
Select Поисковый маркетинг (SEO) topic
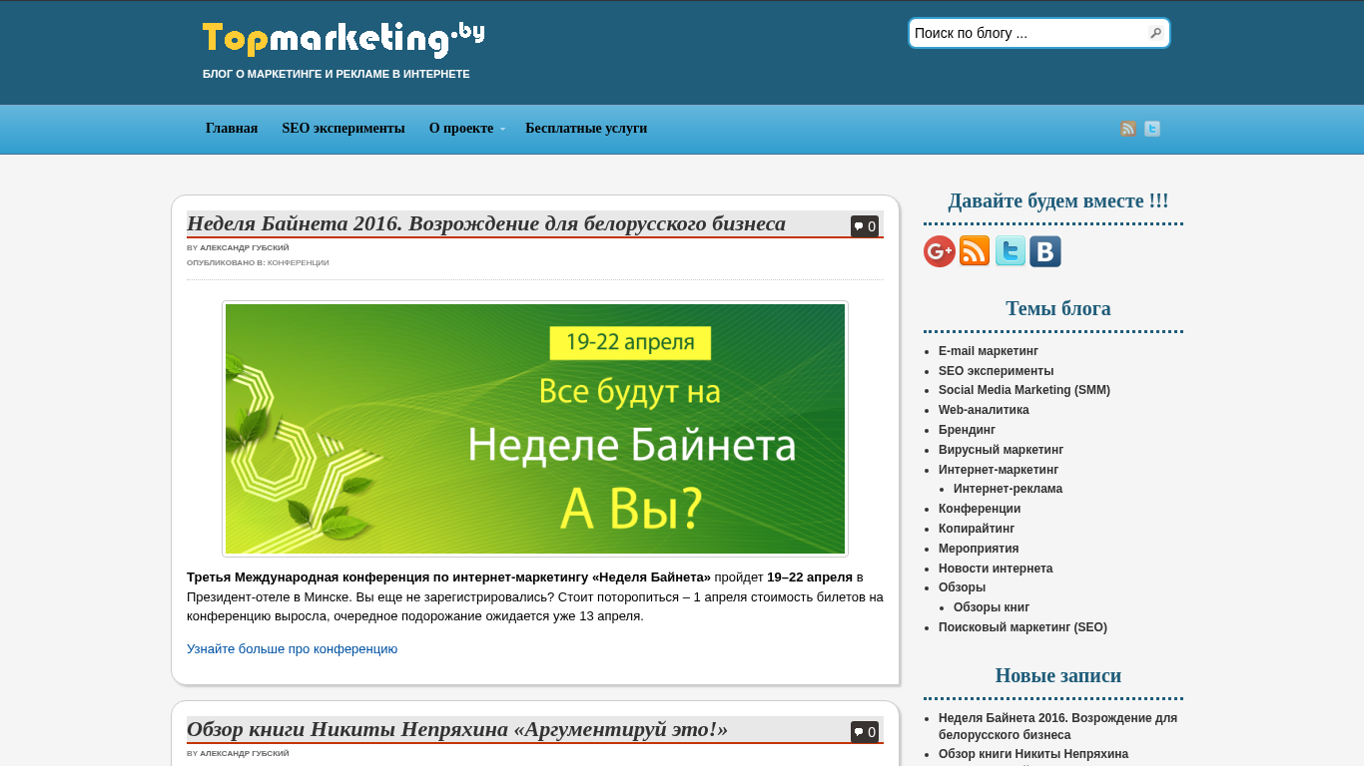(x=1023, y=627)
